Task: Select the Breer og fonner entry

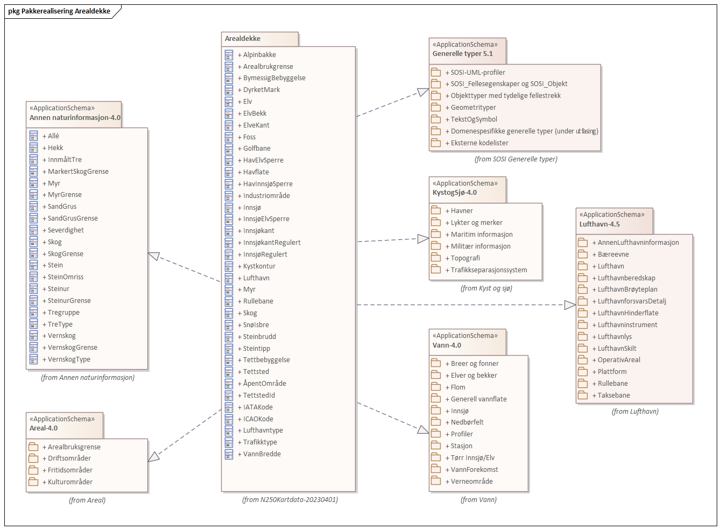Action: point(472,364)
